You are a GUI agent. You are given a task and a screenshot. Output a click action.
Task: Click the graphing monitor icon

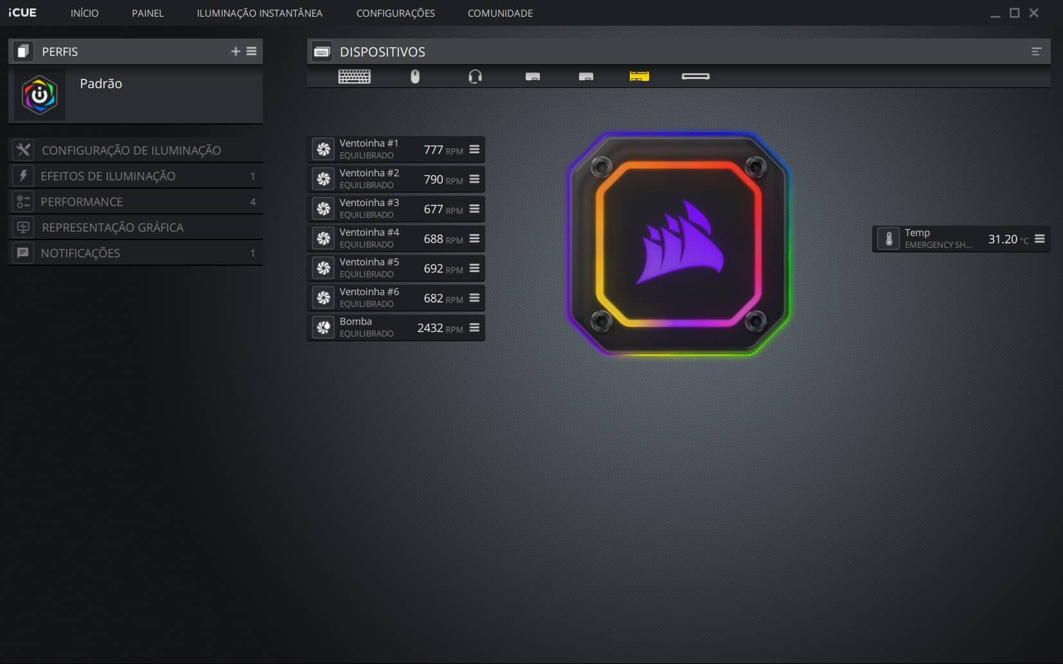(x=23, y=227)
